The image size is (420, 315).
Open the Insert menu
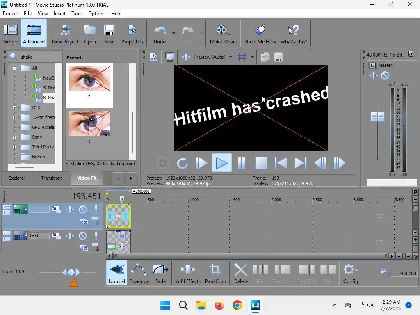[x=59, y=14]
